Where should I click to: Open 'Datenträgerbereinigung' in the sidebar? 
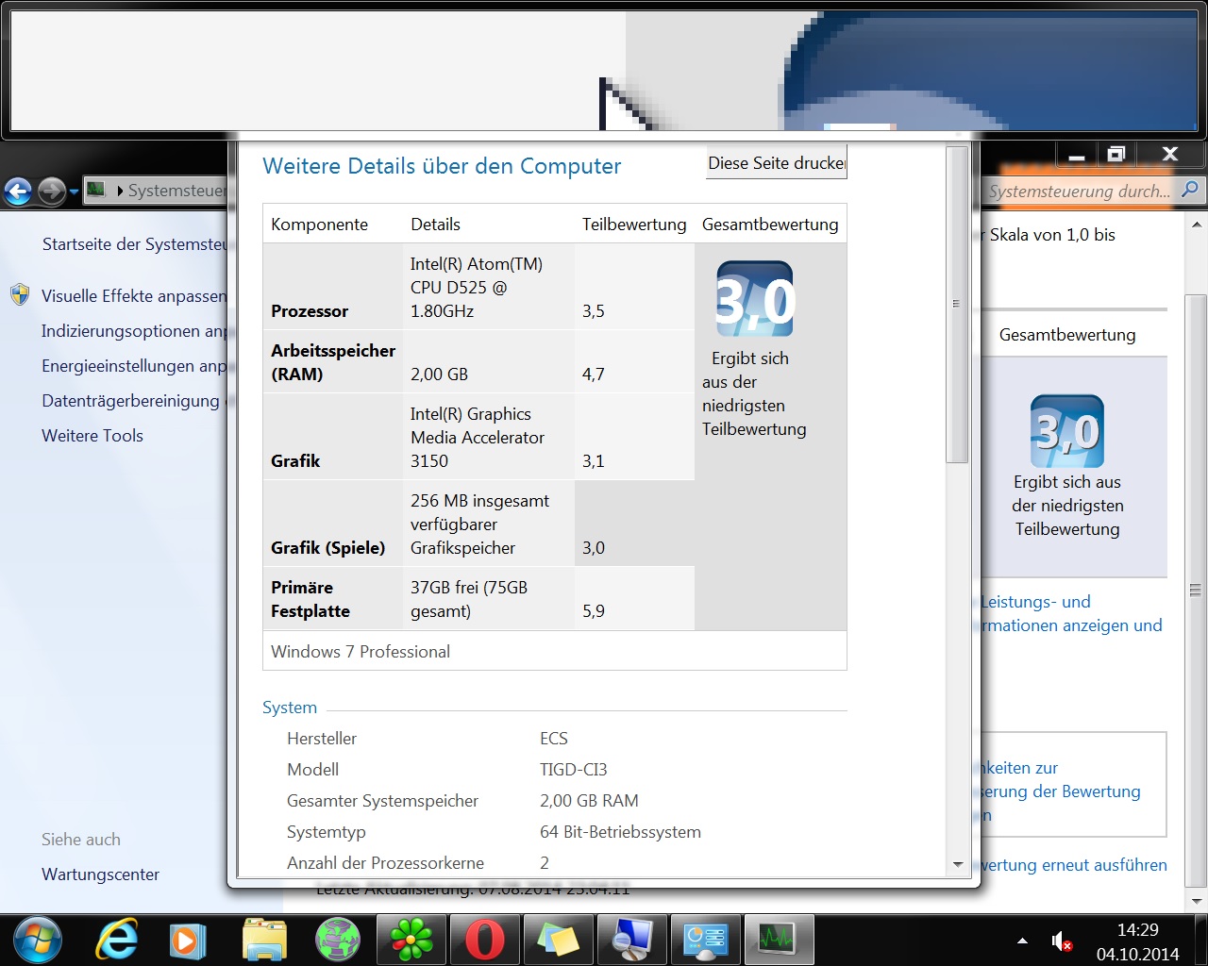tap(130, 401)
